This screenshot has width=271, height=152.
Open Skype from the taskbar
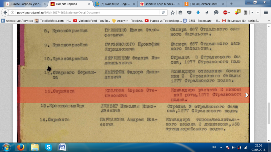(x=48, y=147)
